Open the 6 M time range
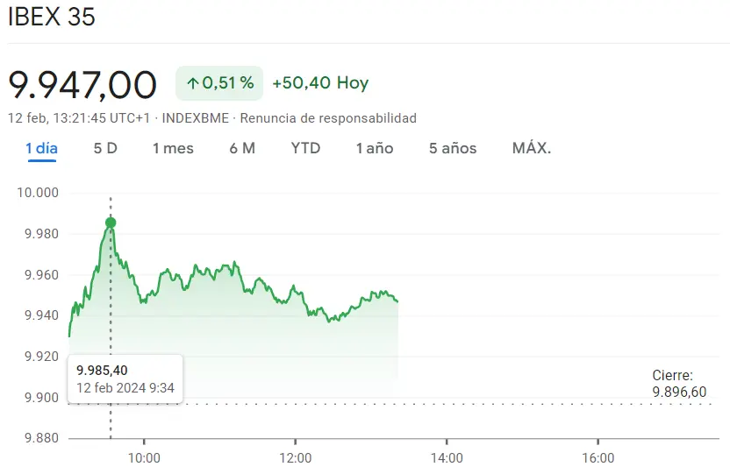 click(242, 148)
